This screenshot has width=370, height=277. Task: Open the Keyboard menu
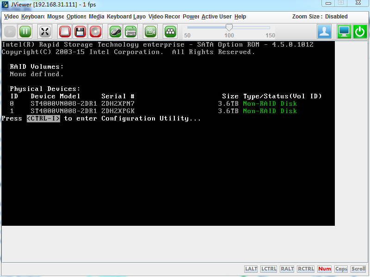coord(33,17)
